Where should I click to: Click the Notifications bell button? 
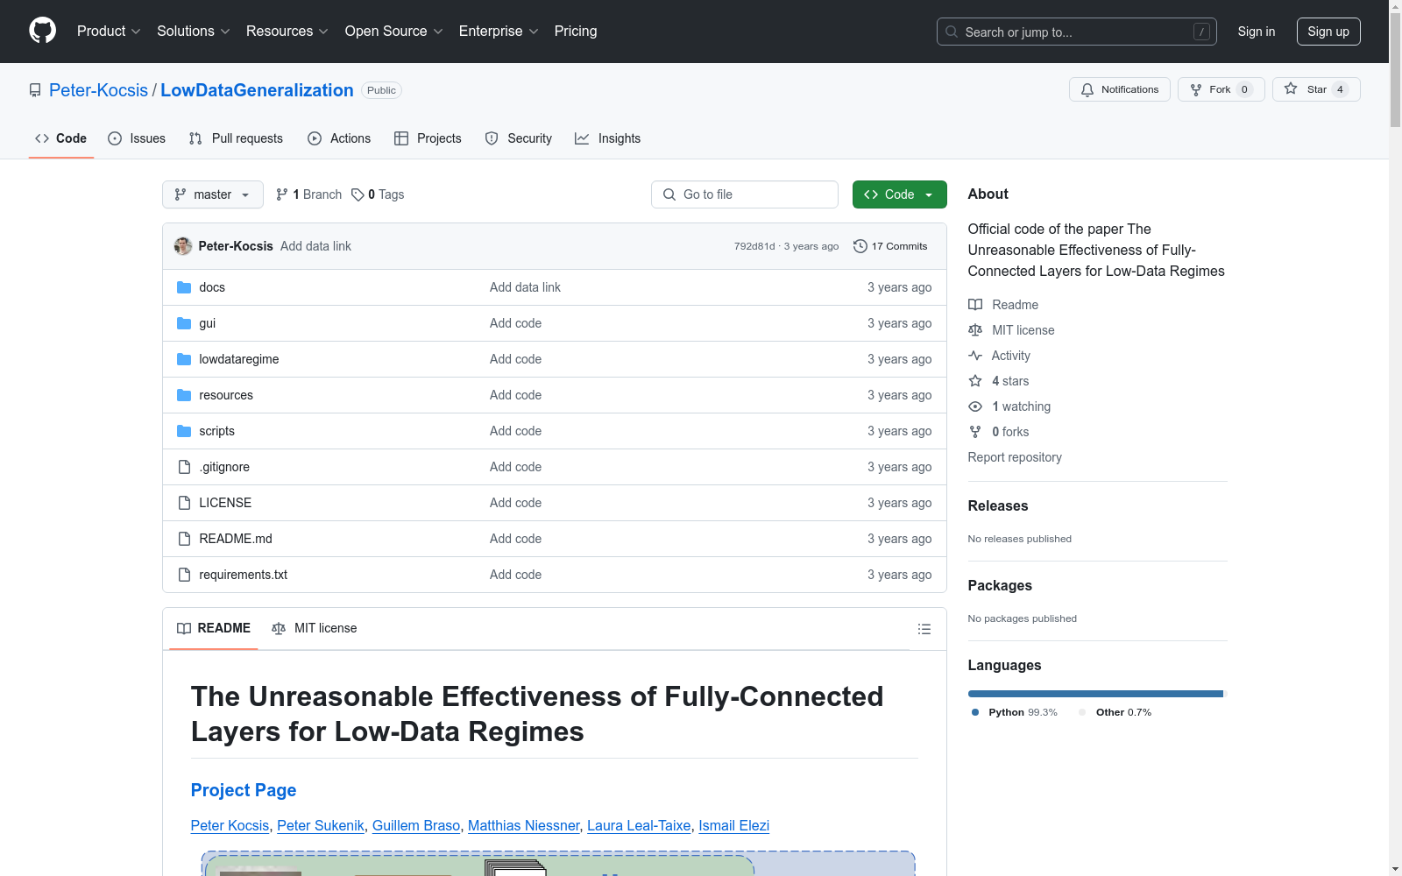[x=1119, y=89]
